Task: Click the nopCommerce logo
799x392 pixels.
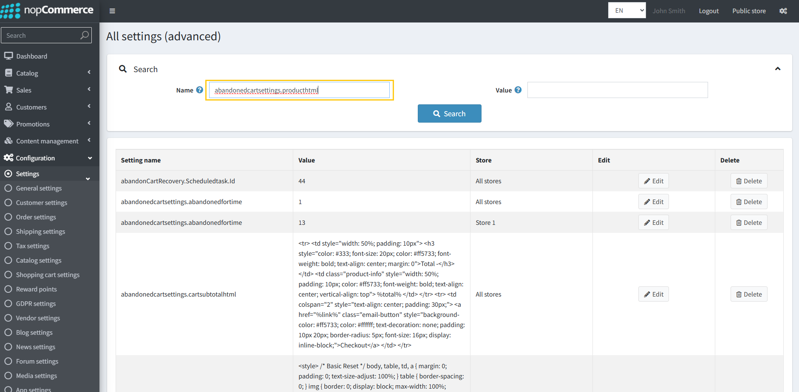Action: 47,11
